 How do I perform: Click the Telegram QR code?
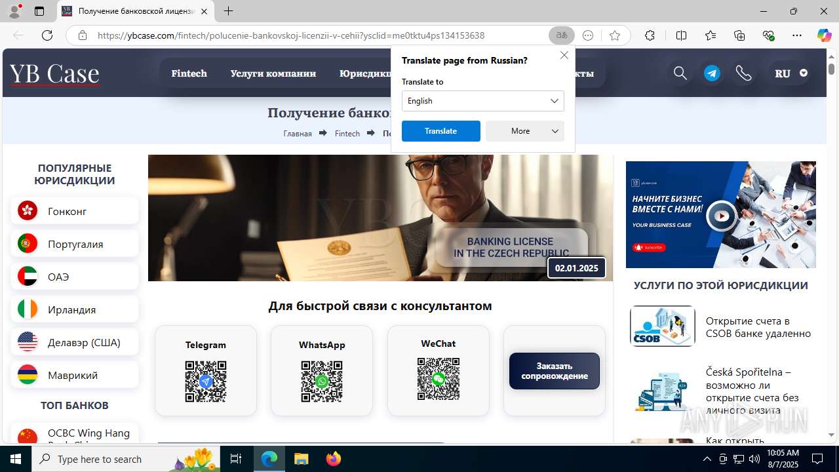[x=206, y=382]
